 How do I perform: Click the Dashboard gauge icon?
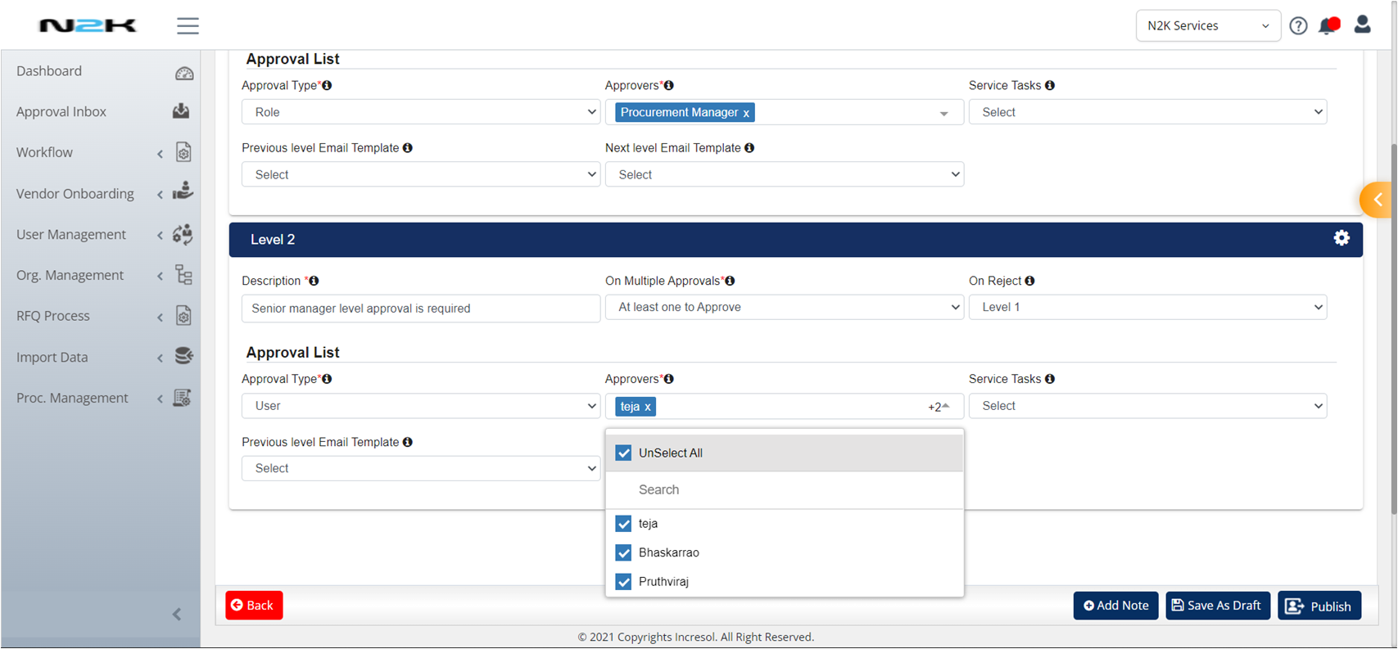184,73
